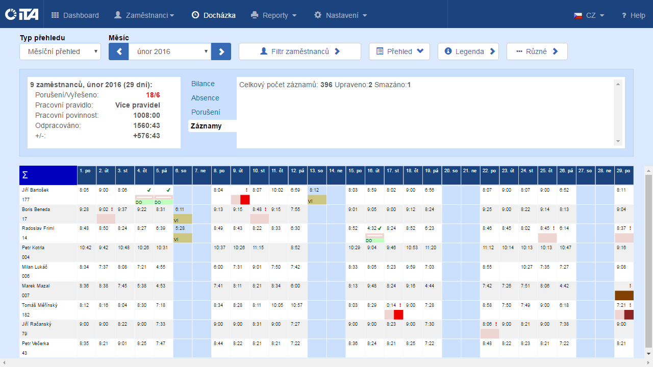Screen dimensions: 653x367
Task: Open the Zaměstnanci menu
Action: 144,15
